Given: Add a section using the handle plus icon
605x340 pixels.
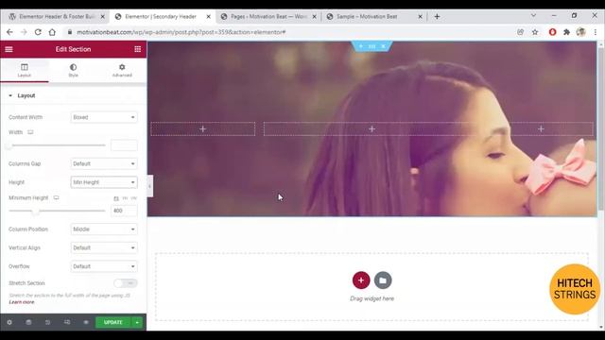Looking at the screenshot, I should 361,46.
